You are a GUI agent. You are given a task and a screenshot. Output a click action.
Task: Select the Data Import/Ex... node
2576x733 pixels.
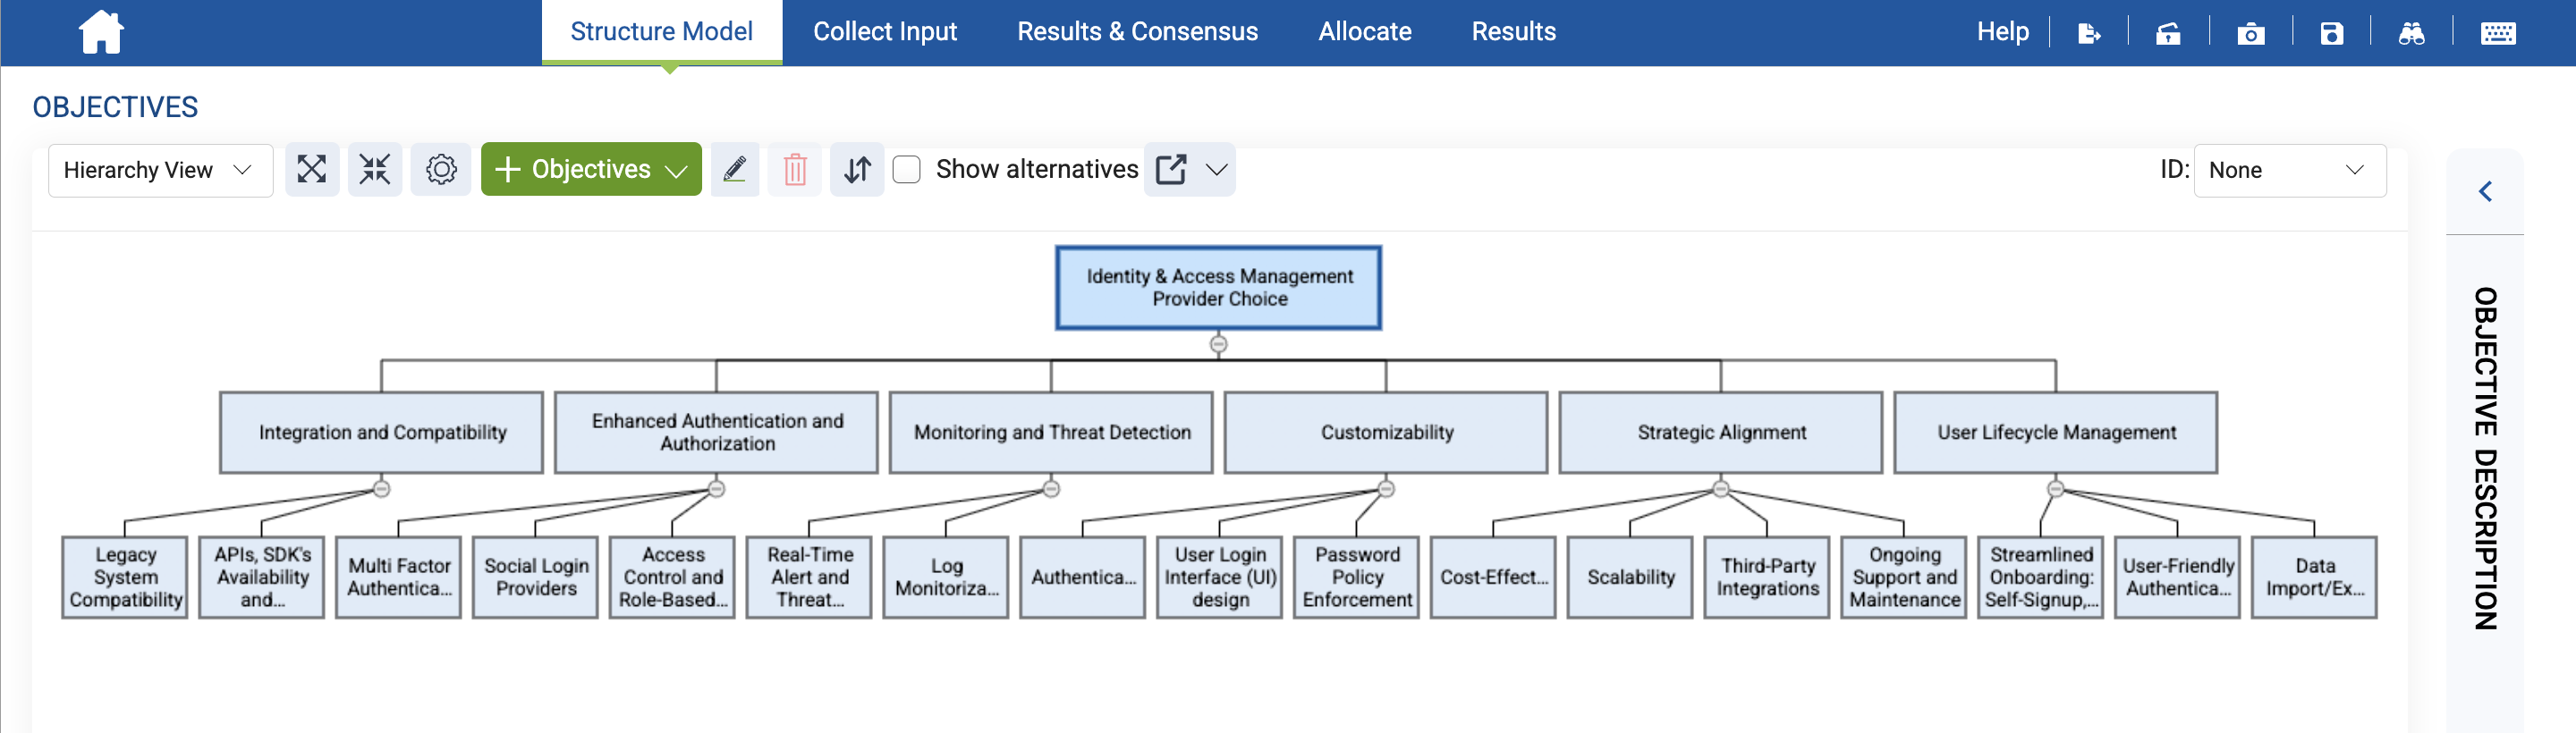(2315, 577)
